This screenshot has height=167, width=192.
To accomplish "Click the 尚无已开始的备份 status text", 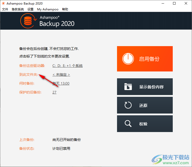I will [x=67, y=140].
